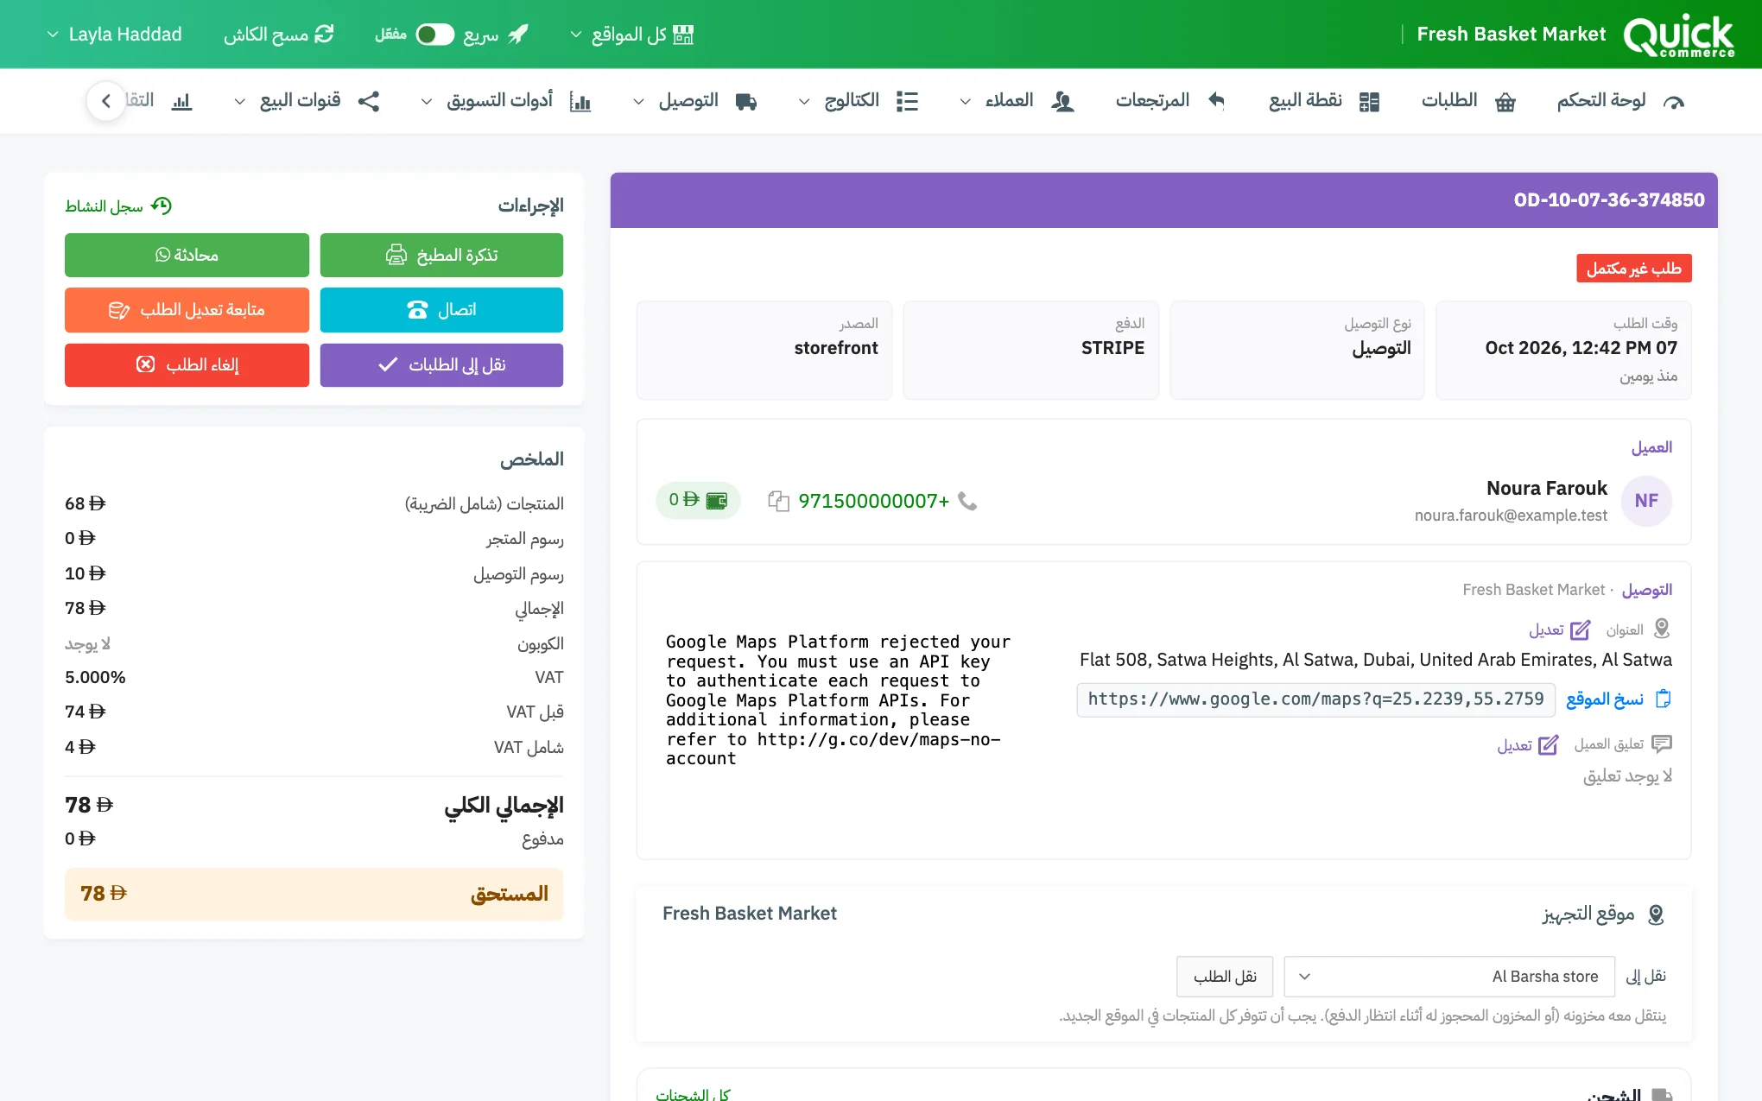Click تعديل edit address link
The height and width of the screenshot is (1101, 1762).
coord(1559,630)
